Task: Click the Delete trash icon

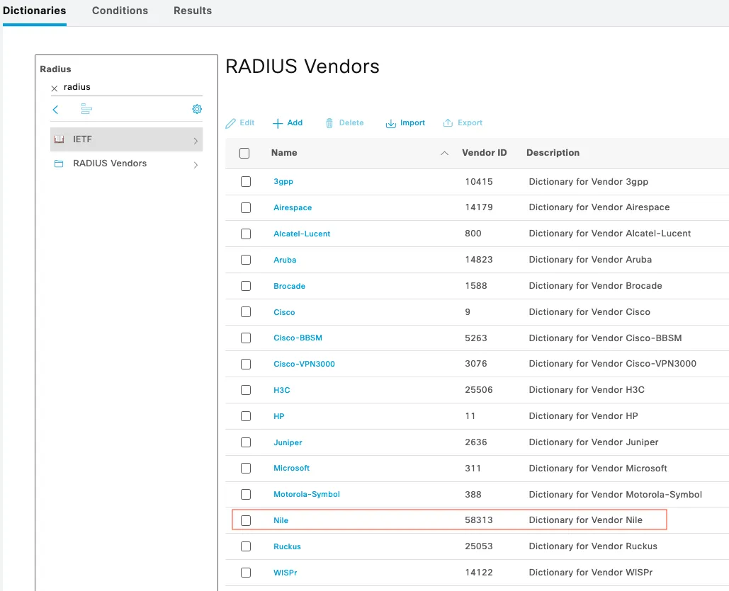Action: click(x=329, y=123)
